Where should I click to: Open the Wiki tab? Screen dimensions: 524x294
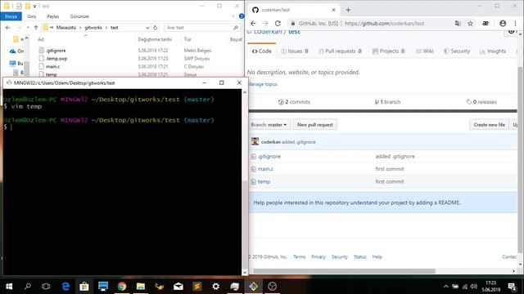pos(425,51)
